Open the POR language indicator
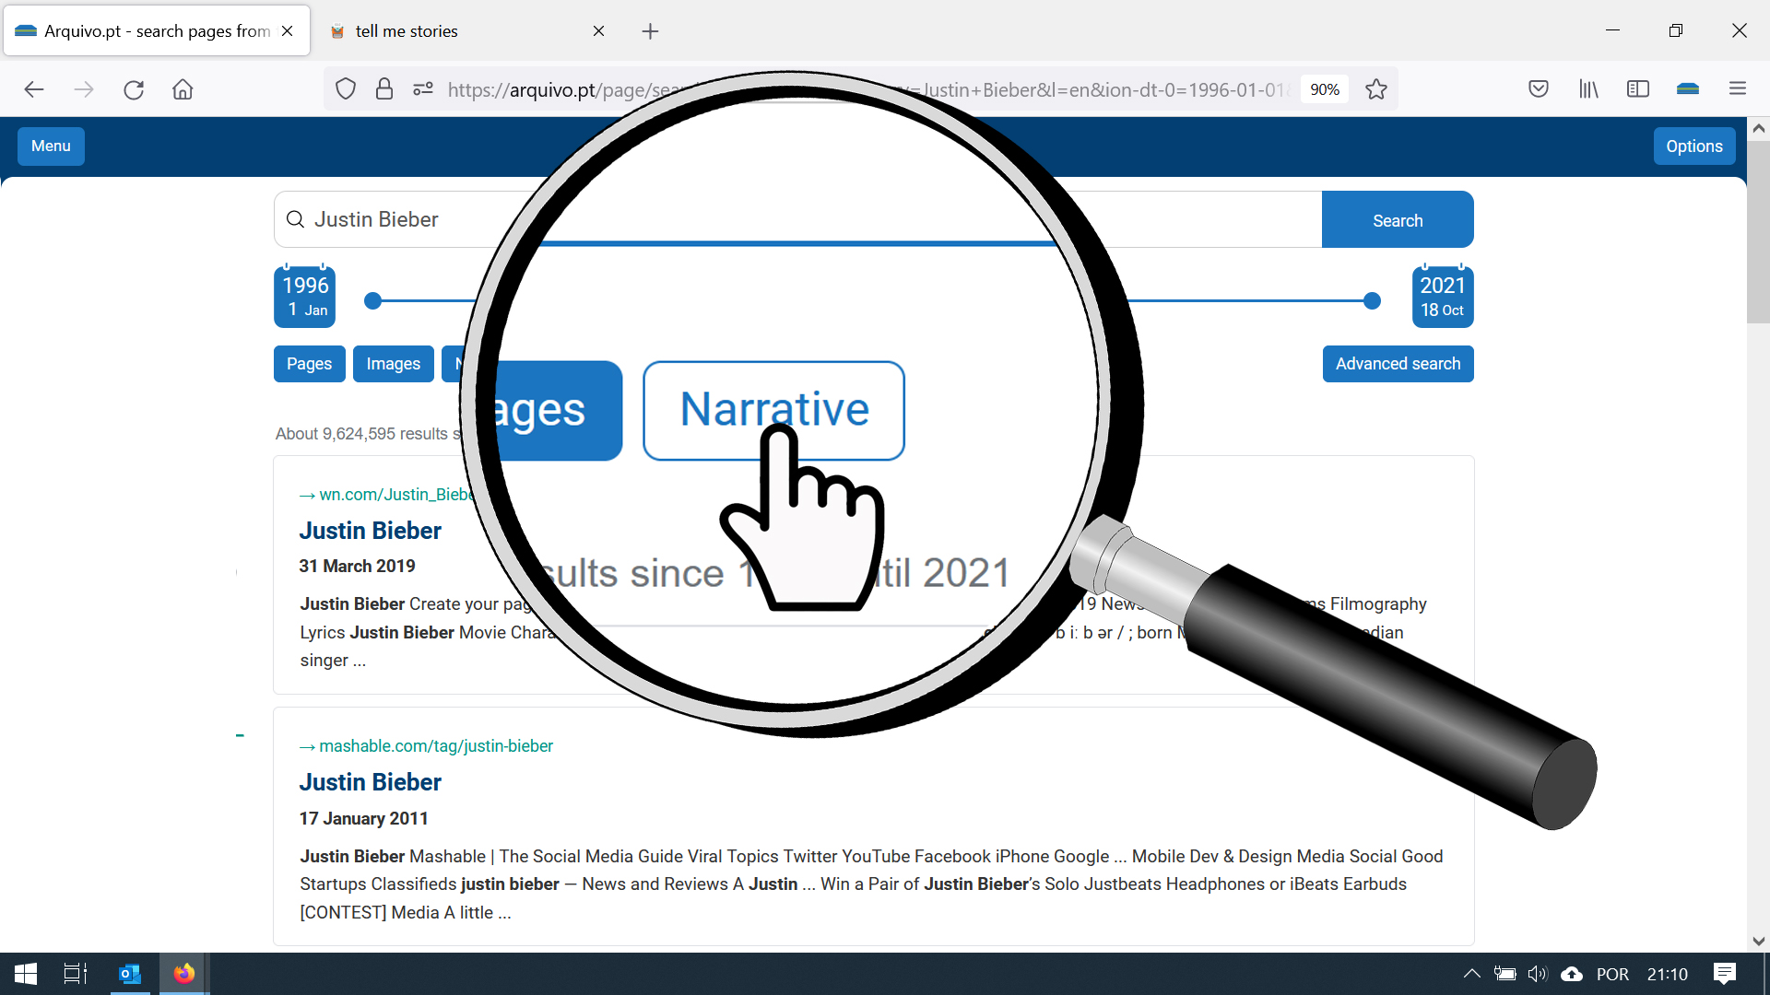1770x995 pixels. click(x=1612, y=974)
